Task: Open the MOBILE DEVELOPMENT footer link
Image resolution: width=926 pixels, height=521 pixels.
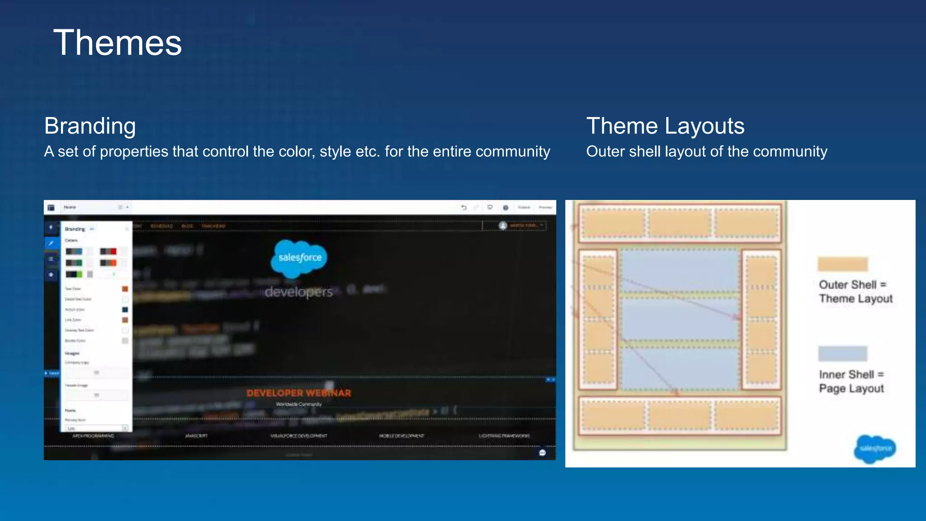Action: (x=402, y=436)
